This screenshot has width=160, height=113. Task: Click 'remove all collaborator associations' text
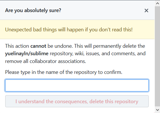point(46,61)
